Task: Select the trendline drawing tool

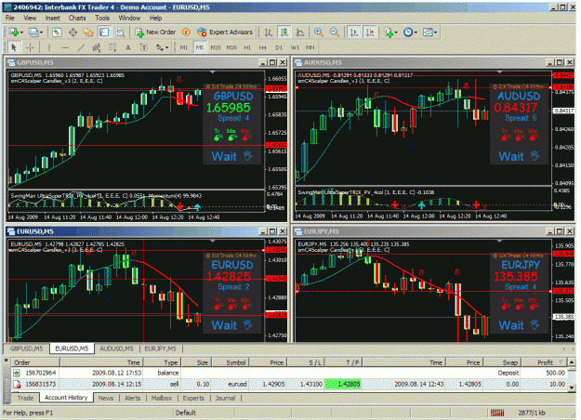Action: (81, 47)
